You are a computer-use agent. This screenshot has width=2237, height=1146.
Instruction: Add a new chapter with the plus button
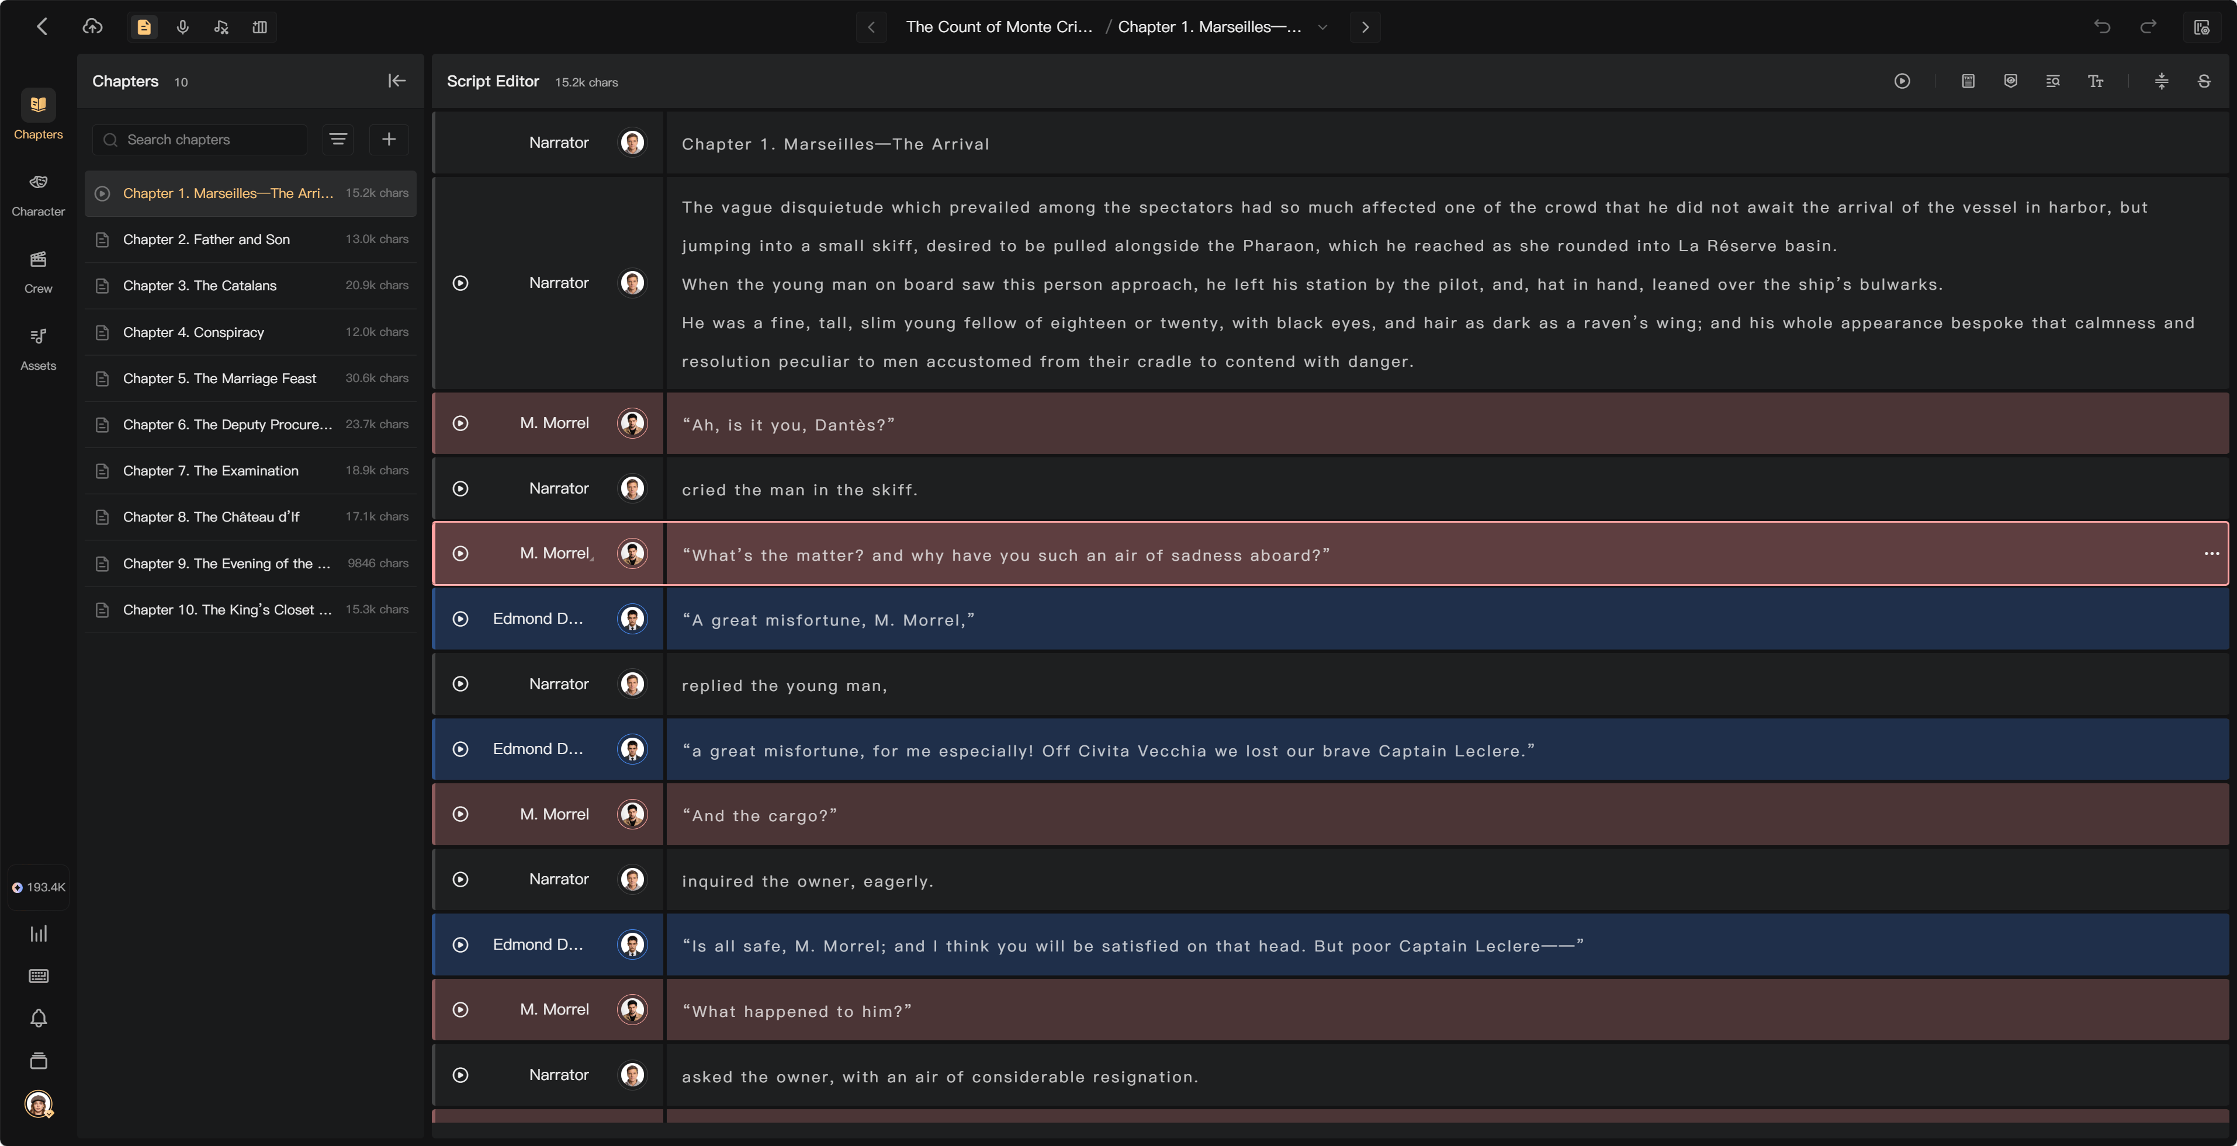click(389, 139)
